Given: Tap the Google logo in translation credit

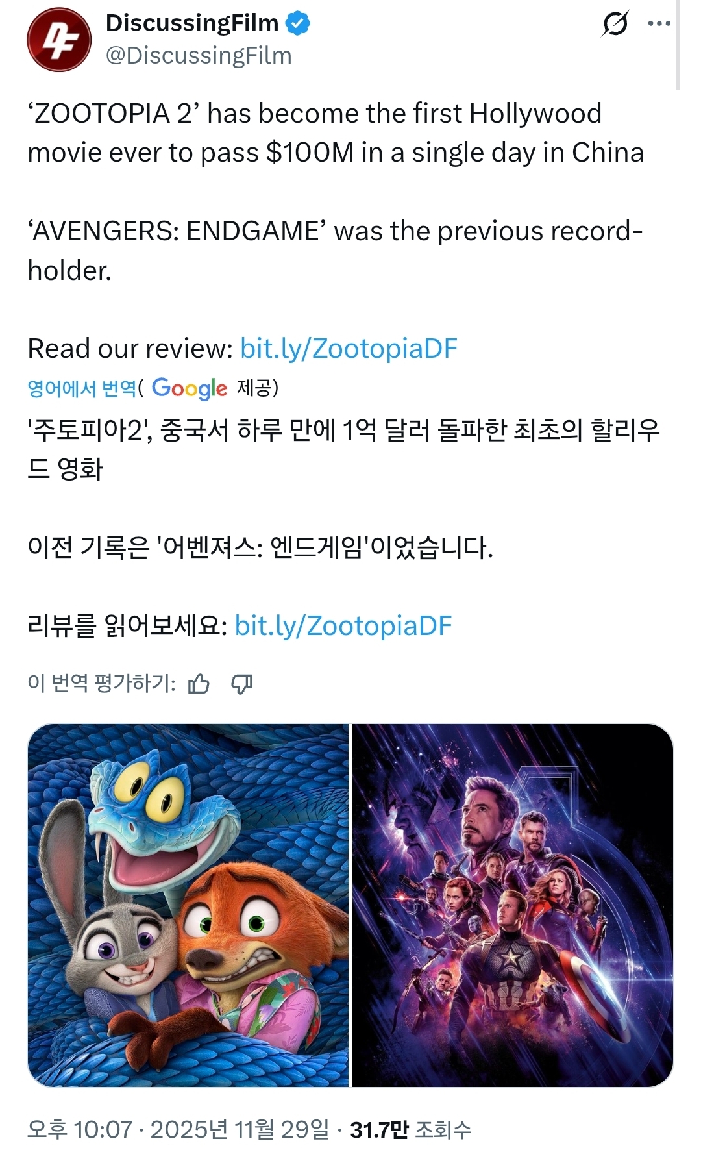Looking at the screenshot, I should click(190, 388).
